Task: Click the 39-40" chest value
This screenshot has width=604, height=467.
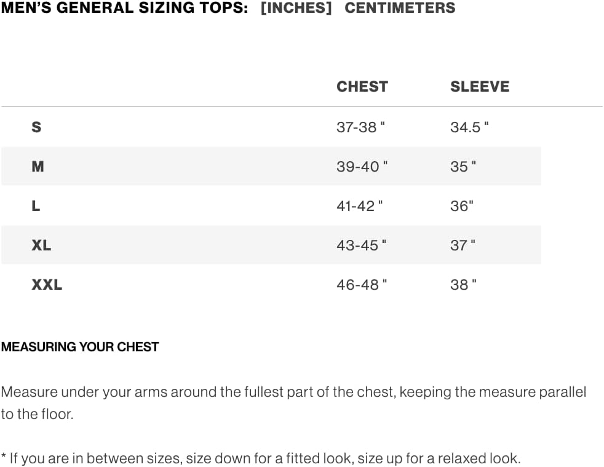Action: point(362,166)
